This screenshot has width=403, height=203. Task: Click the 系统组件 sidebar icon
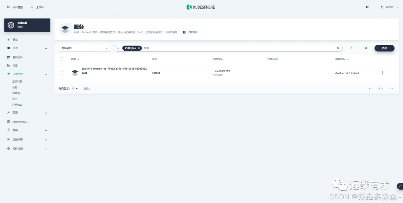pyautogui.click(x=9, y=57)
